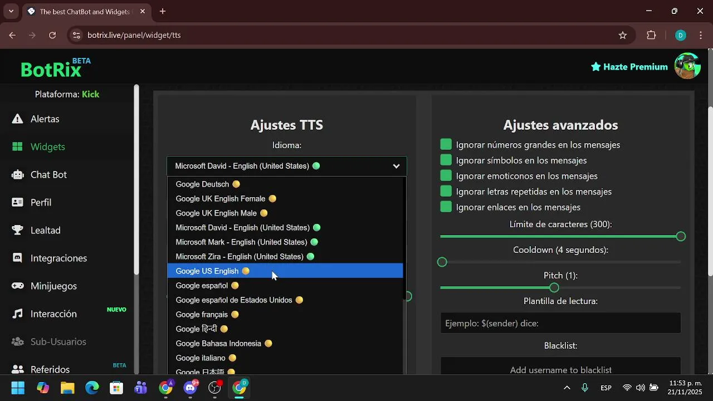The width and height of the screenshot is (713, 401).
Task: Click the Integraciones Discord icon
Action: point(18,258)
